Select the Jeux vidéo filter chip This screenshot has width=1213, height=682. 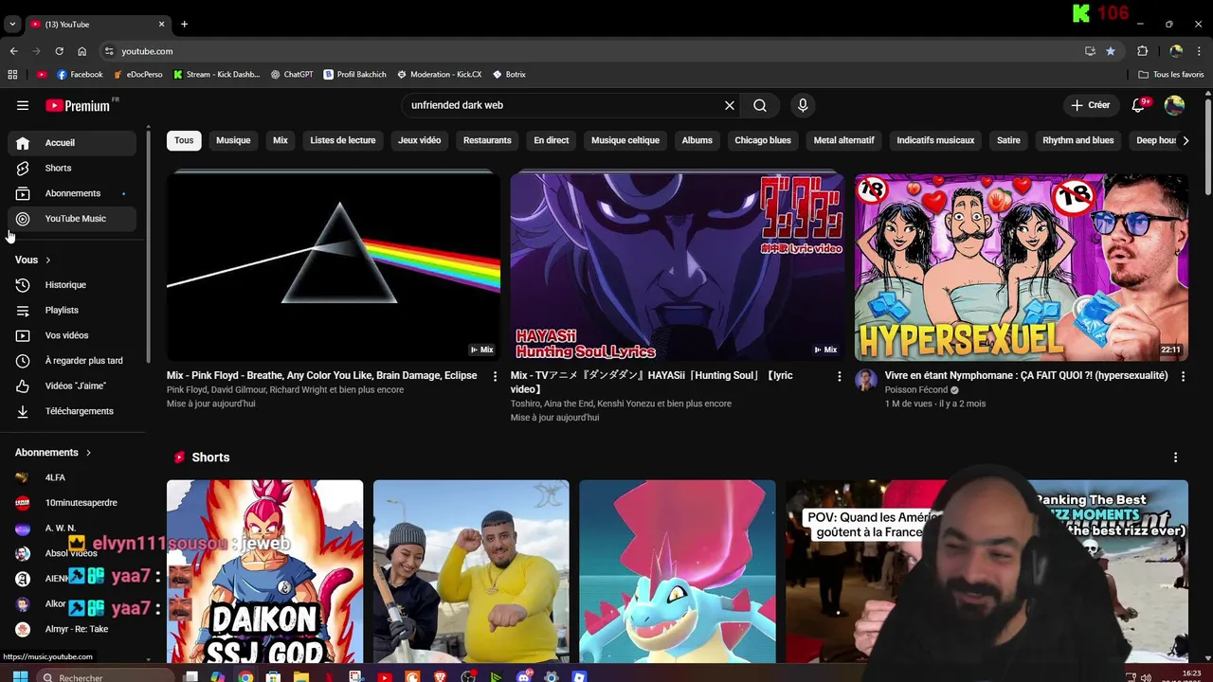pyautogui.click(x=420, y=140)
